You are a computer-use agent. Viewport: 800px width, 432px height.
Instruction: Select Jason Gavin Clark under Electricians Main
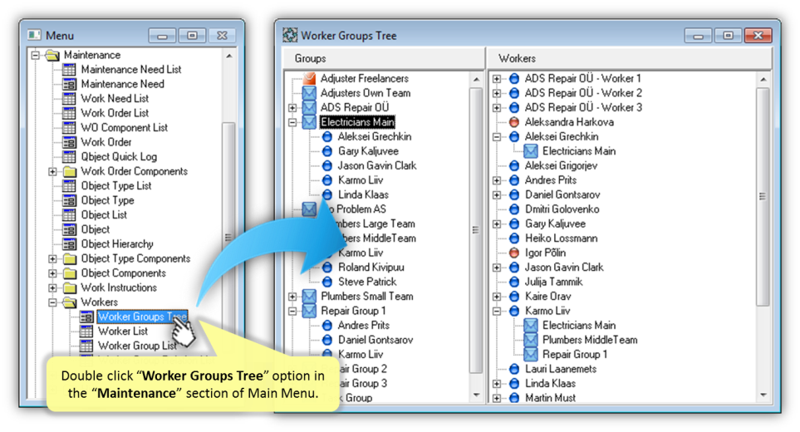pyautogui.click(x=376, y=166)
